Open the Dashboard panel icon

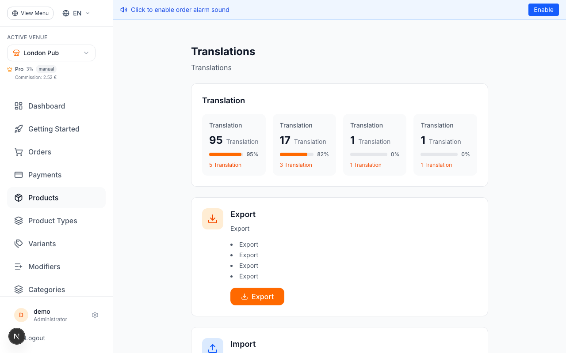pos(18,106)
